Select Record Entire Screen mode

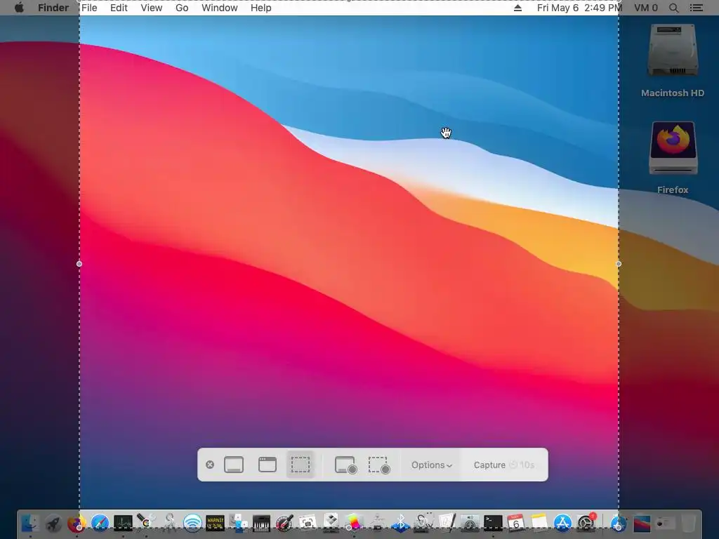(345, 465)
